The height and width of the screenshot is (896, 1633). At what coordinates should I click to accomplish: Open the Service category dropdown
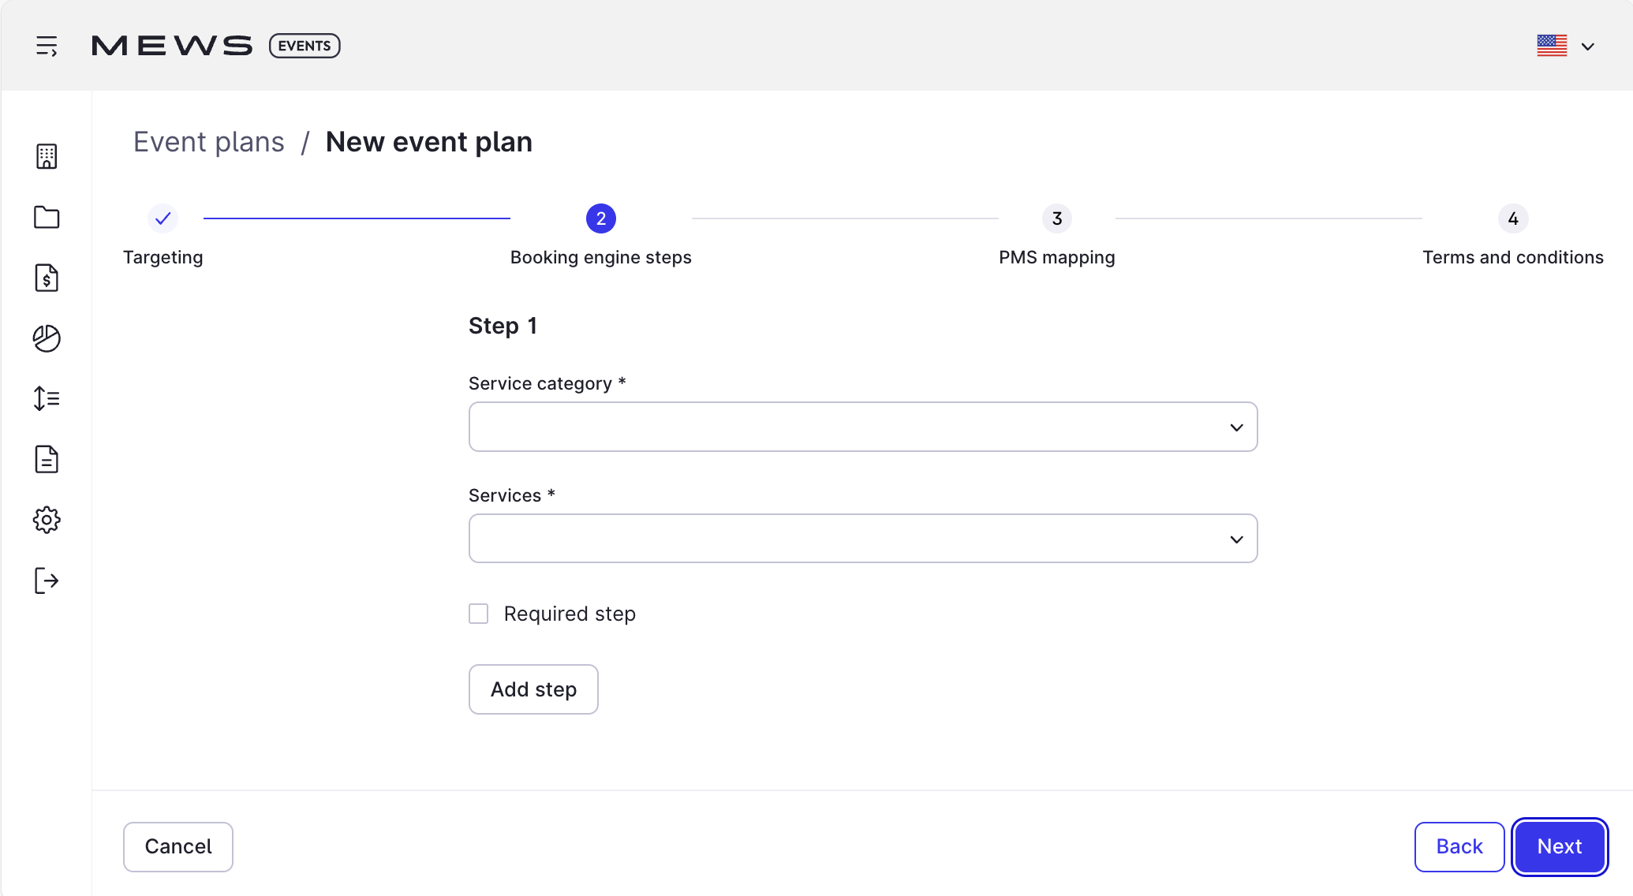[x=863, y=427]
